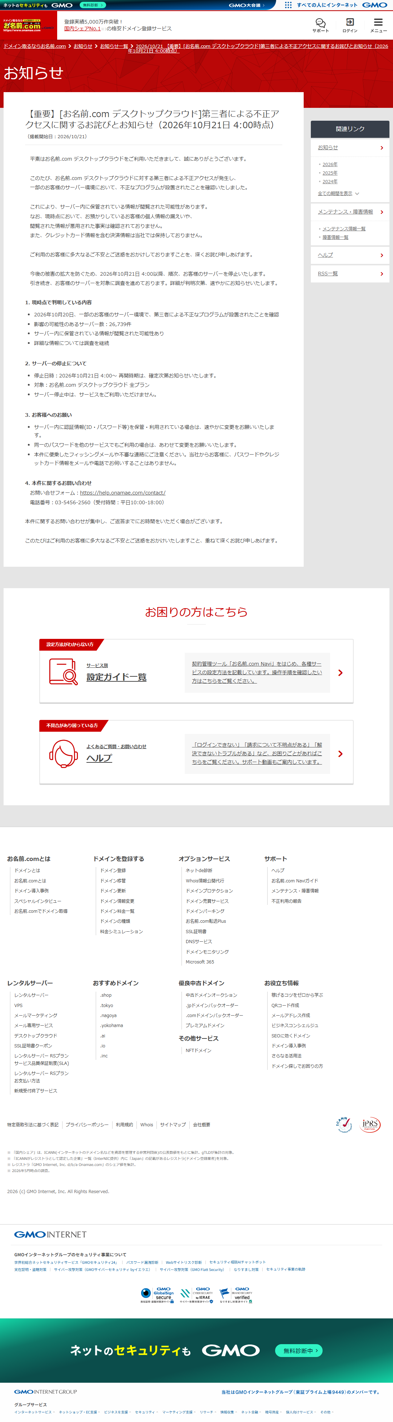Open RSS一覧 sidebar arrow row
The width and height of the screenshot is (393, 1422).
pos(350,274)
